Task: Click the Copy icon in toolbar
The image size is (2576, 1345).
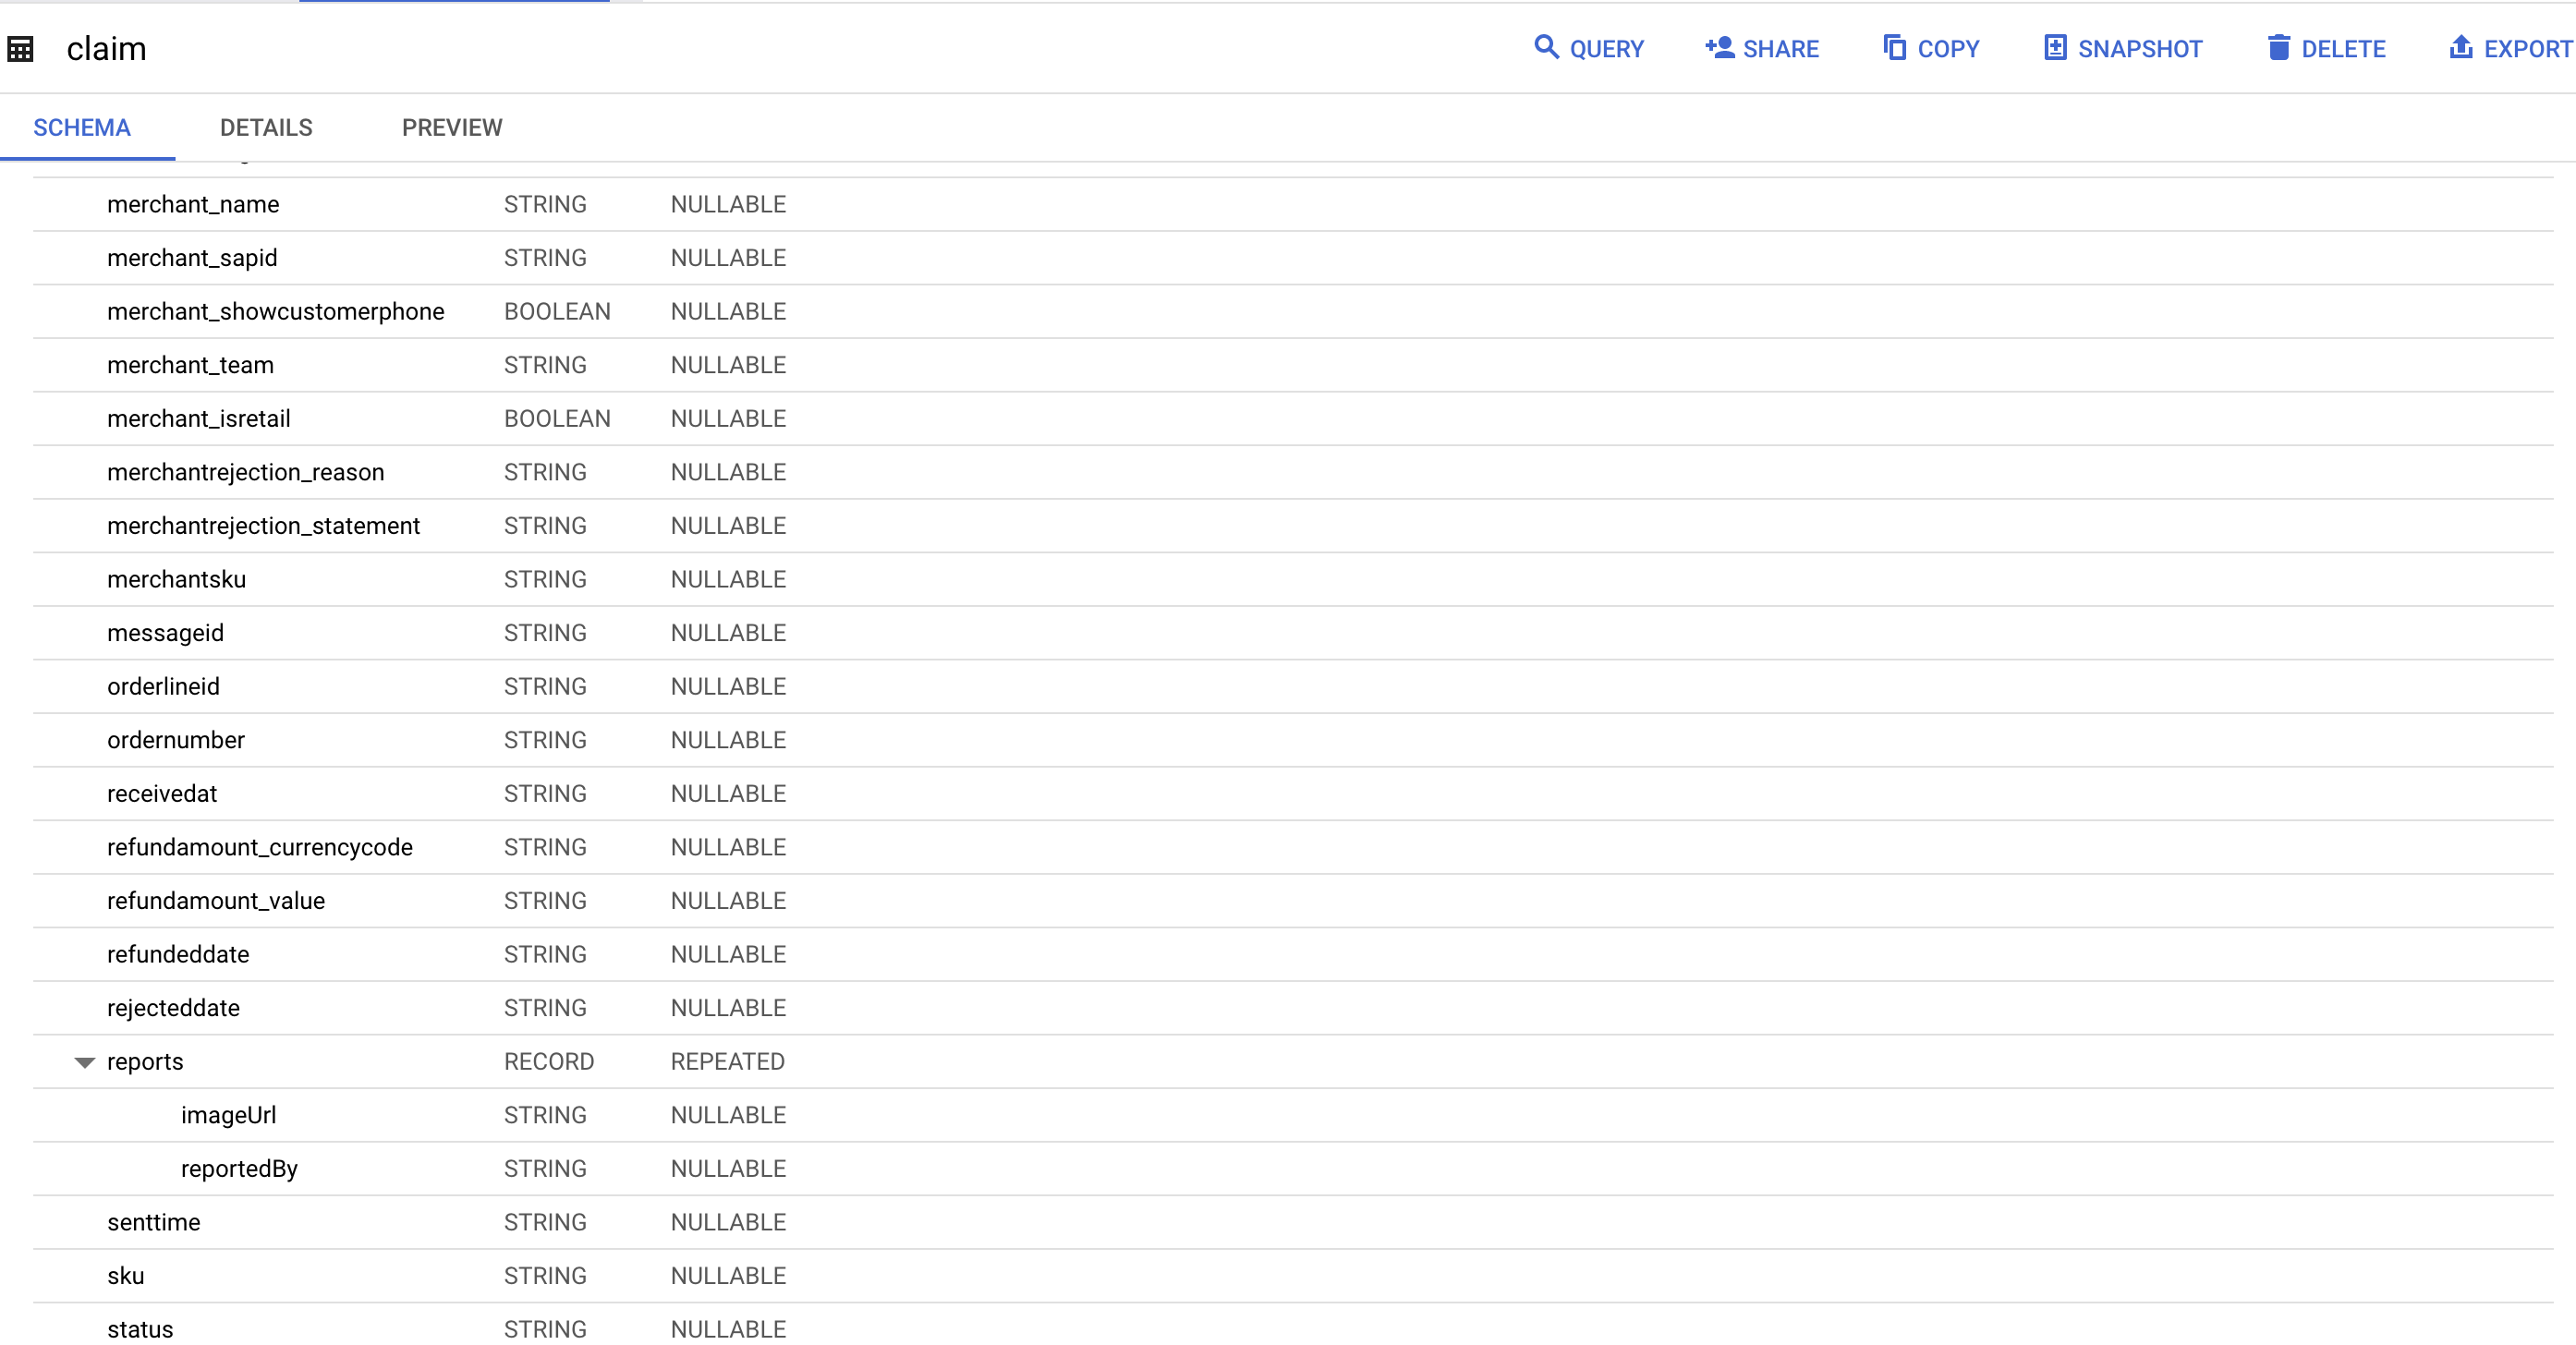Action: [1894, 47]
